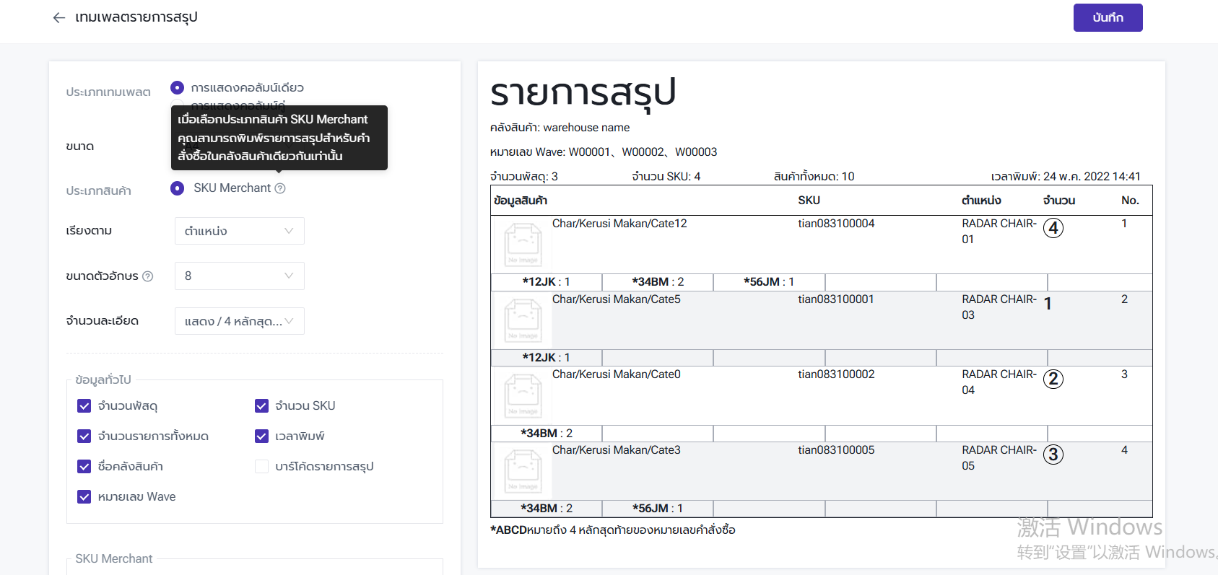Viewport: 1218px width, 575px height.
Task: Click the No image thumbnail for Cate5
Action: (523, 320)
